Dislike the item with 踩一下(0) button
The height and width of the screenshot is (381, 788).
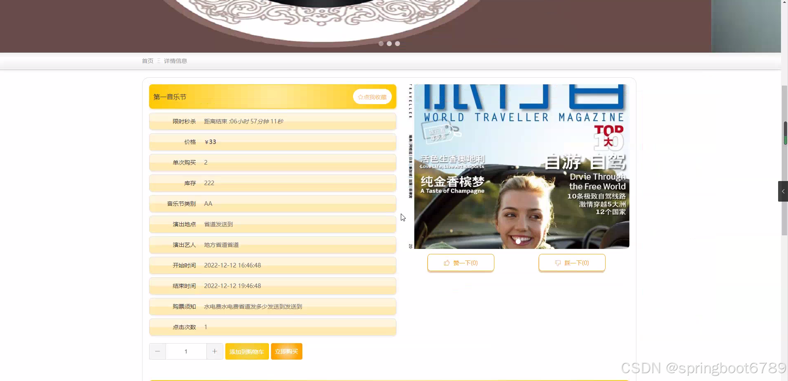pos(572,263)
